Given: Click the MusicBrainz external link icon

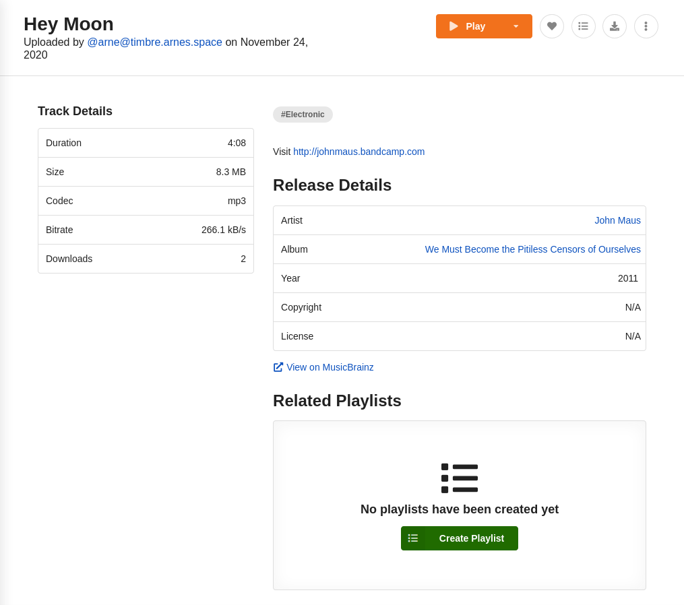Looking at the screenshot, I should [x=278, y=367].
